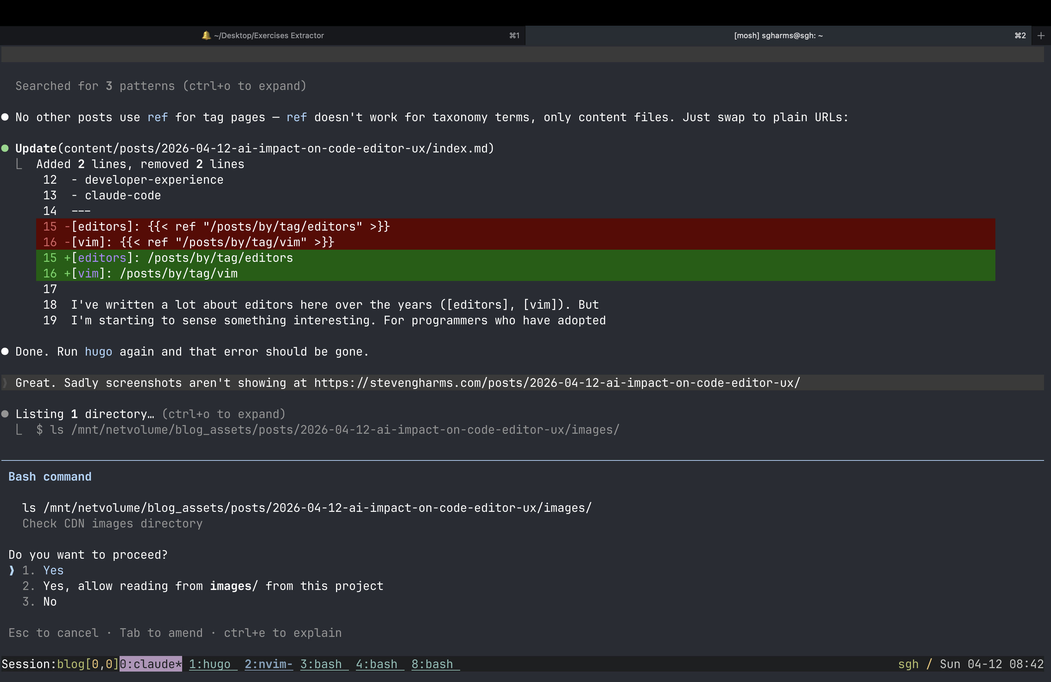Viewport: 1051px width, 682px height.
Task: Select the No option to decline
Action: [49, 601]
